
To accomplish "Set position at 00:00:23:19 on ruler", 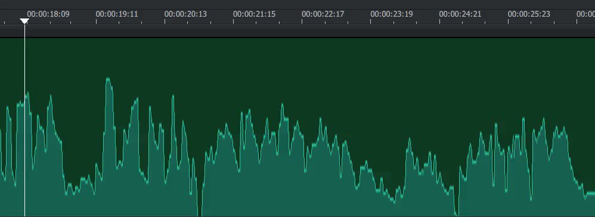I will 392,14.
